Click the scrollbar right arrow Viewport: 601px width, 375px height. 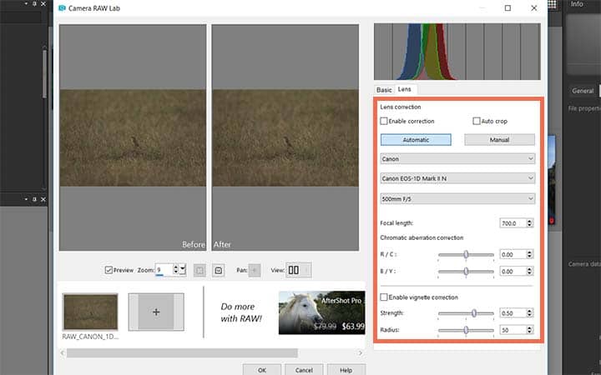pyautogui.click(x=360, y=352)
